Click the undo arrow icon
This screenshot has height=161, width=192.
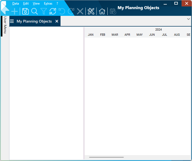point(62,11)
